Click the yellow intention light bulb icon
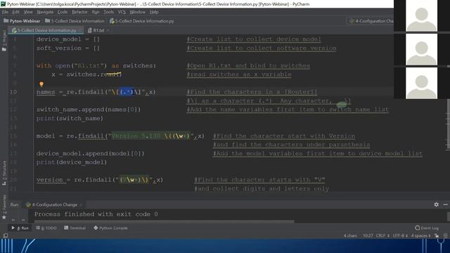This screenshot has height=253, width=450. pyautogui.click(x=41, y=84)
